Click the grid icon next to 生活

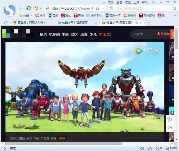pos(109,34)
